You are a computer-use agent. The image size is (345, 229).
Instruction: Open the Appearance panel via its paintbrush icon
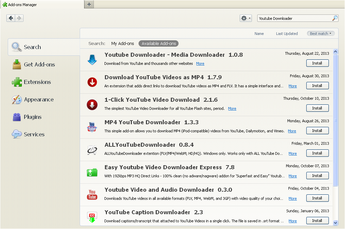click(17, 99)
